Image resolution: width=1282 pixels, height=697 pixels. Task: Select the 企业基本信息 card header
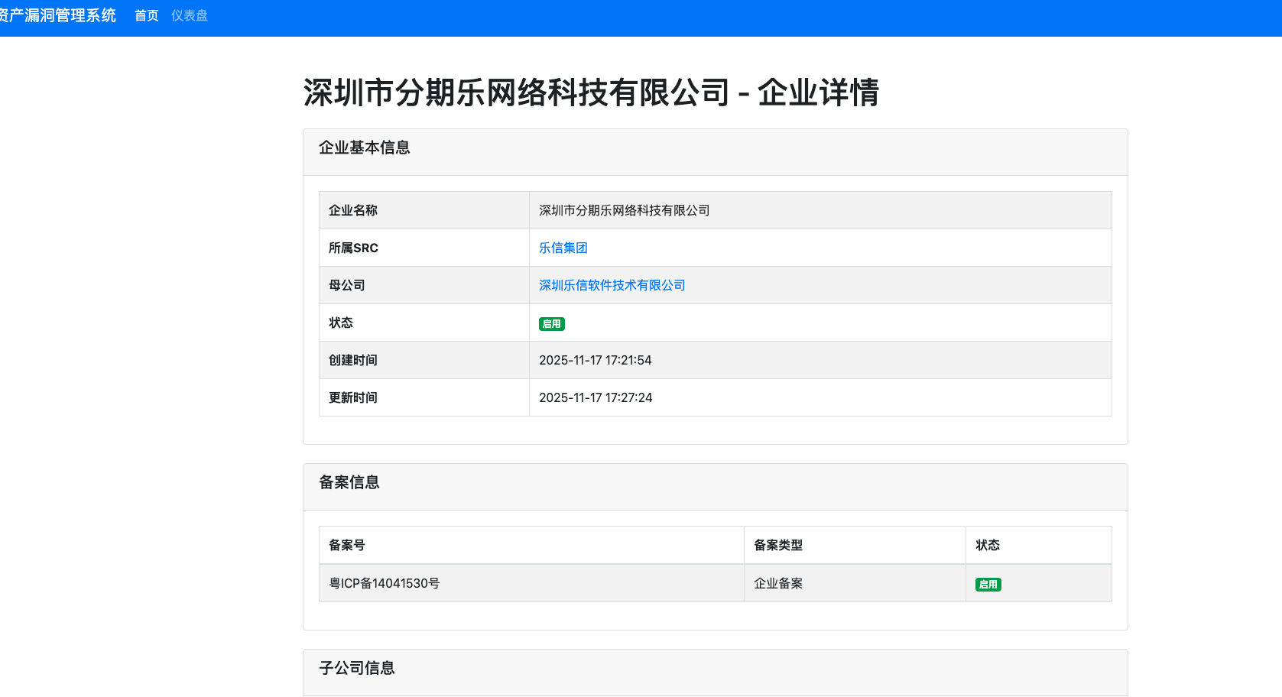pos(364,148)
